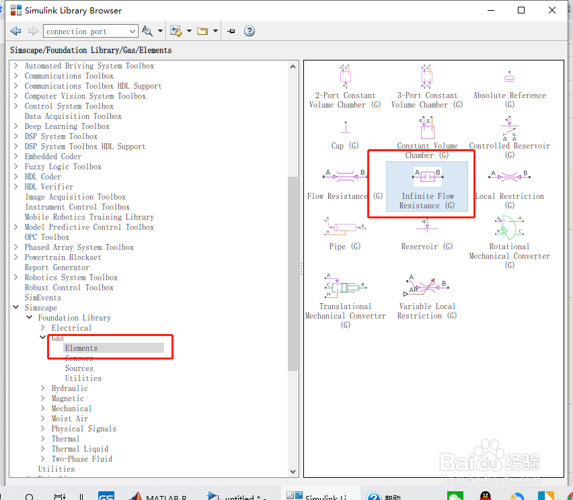Open SimEvents library in tree

coord(43,298)
